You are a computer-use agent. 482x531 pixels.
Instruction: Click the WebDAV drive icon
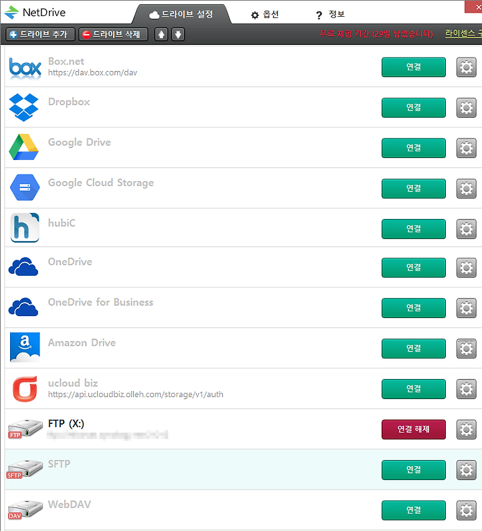pos(25,510)
